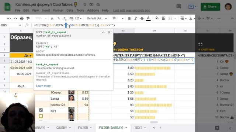Click the horizontal scrollbar thumb
The width and height of the screenshot is (236, 132).
[x=154, y=122]
